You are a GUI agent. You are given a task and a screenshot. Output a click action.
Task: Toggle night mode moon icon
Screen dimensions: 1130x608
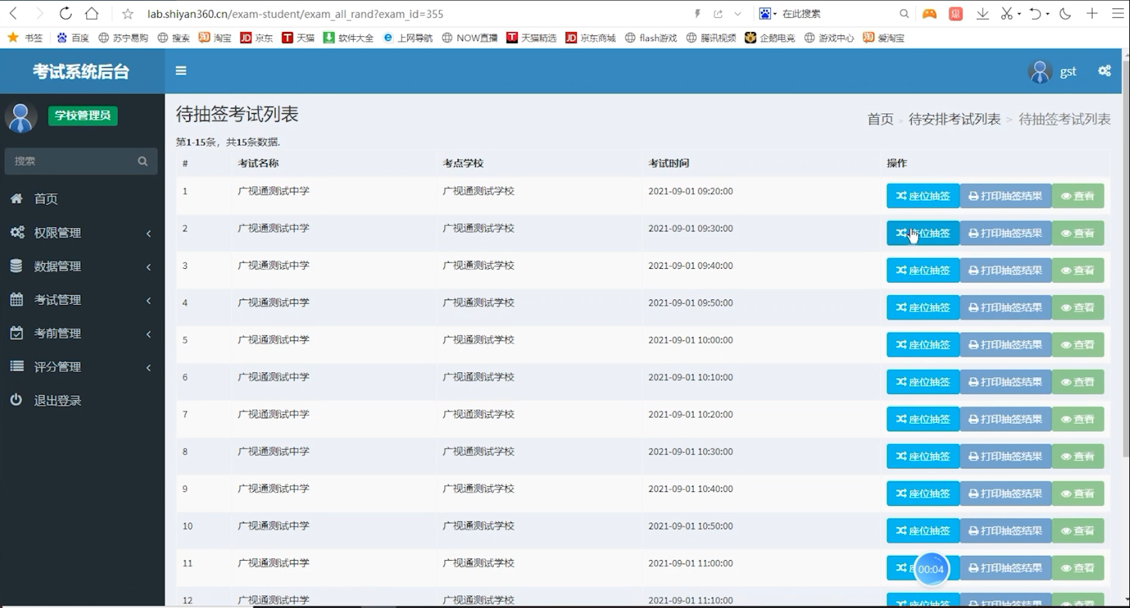pos(1065,13)
